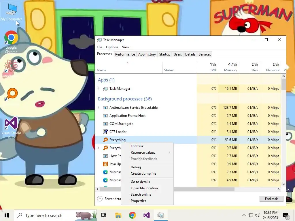Image resolution: width=295 pixels, height=221 pixels.
Task: Collapse to Fewer details view
Action: 109,199
